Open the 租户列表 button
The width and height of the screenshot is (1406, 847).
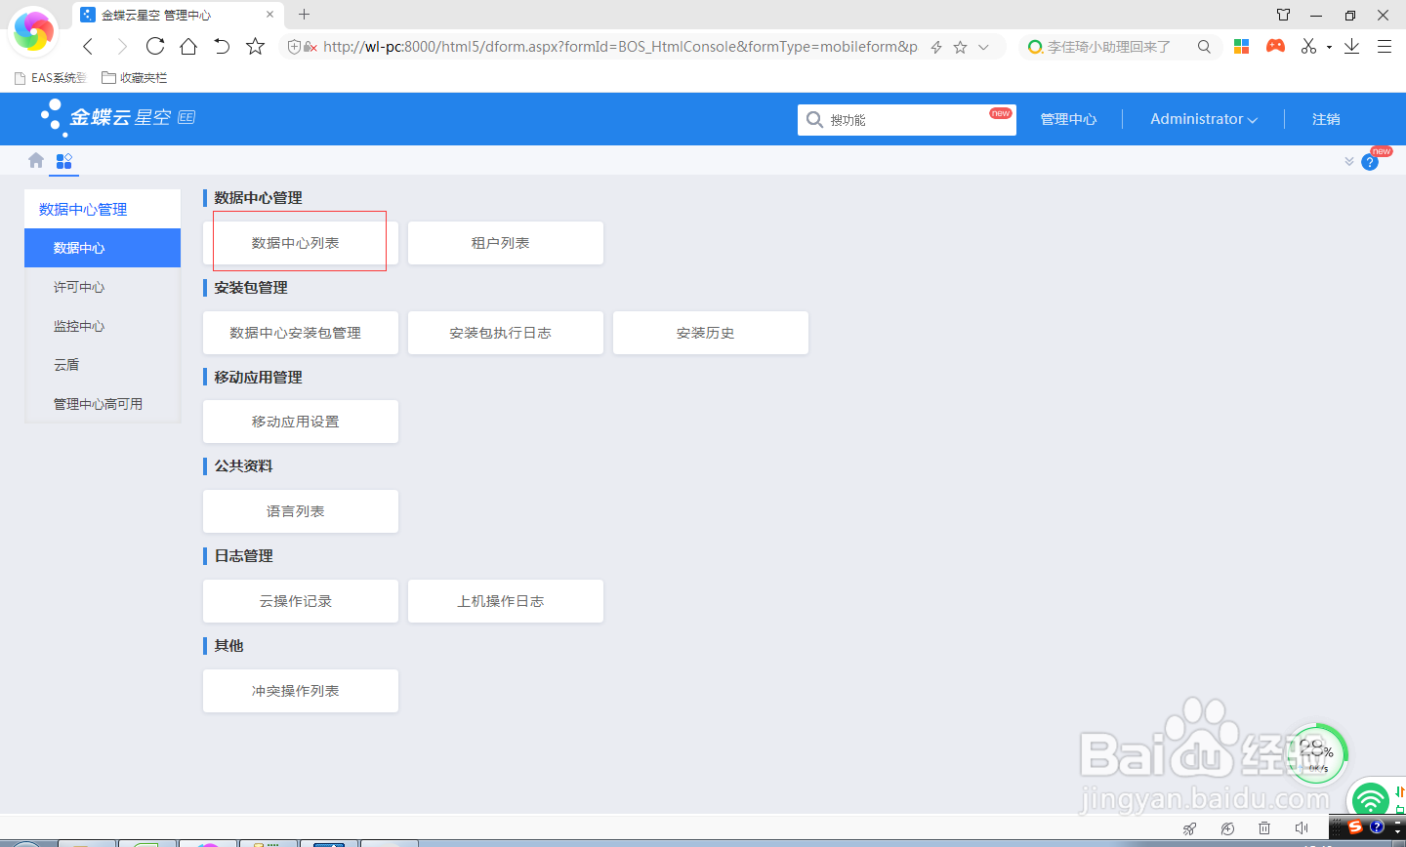pos(506,243)
